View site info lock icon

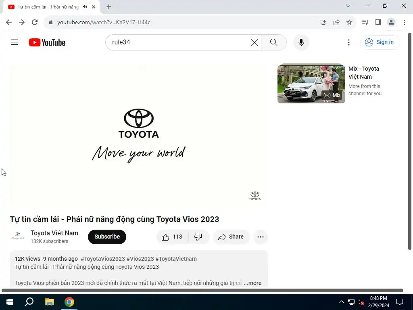tap(50, 22)
